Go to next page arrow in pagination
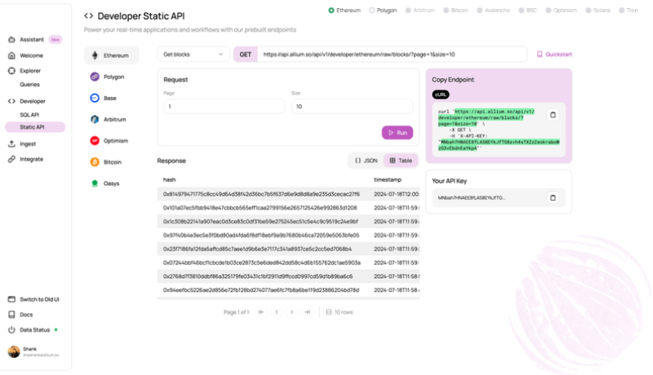653x375 pixels. click(292, 311)
